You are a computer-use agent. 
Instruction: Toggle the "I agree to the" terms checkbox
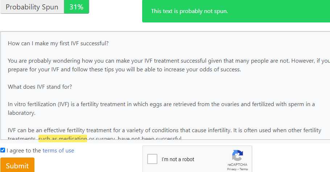click(3, 150)
